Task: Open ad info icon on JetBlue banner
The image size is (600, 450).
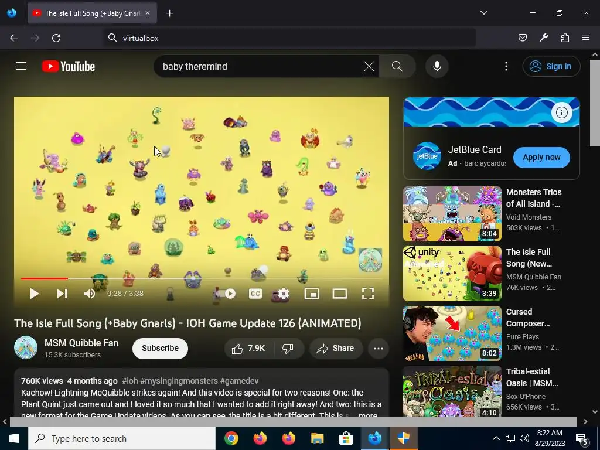Action: (x=561, y=112)
